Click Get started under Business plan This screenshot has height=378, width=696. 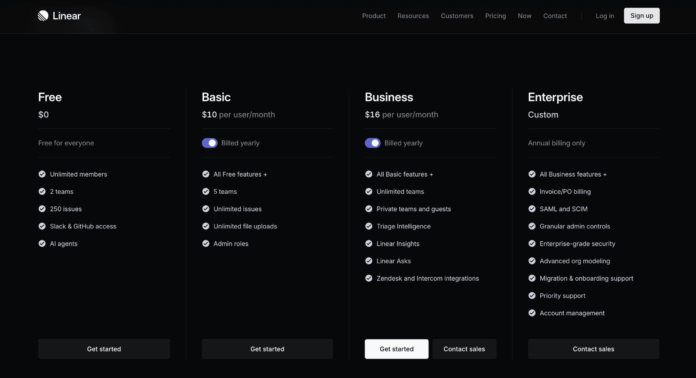coord(397,349)
